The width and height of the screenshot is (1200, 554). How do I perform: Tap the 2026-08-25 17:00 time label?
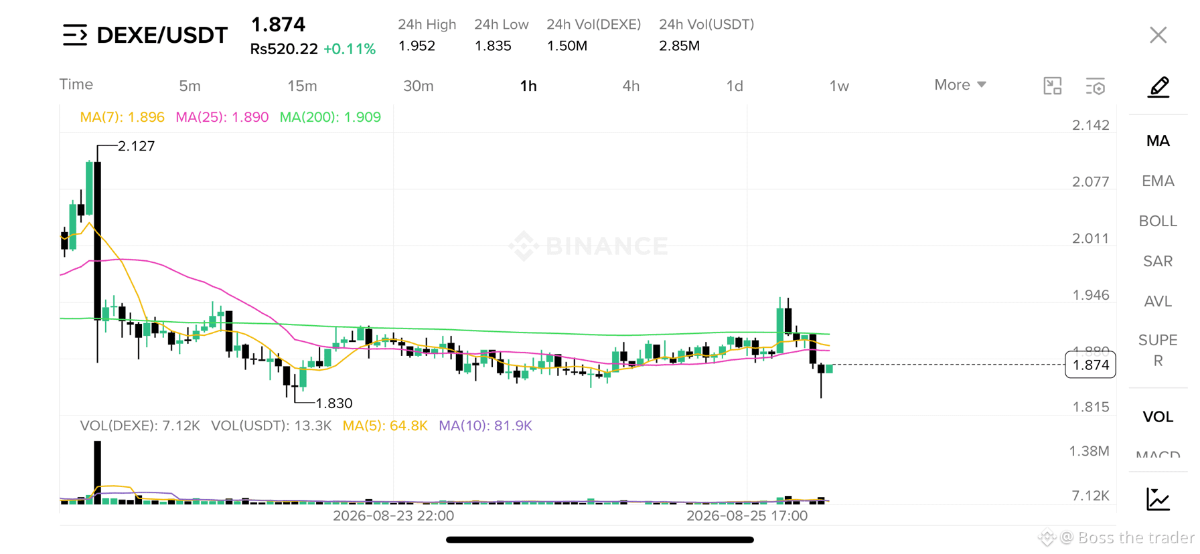747,516
